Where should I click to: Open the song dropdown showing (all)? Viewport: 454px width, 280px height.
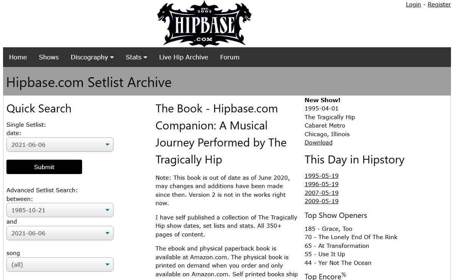coord(60,264)
